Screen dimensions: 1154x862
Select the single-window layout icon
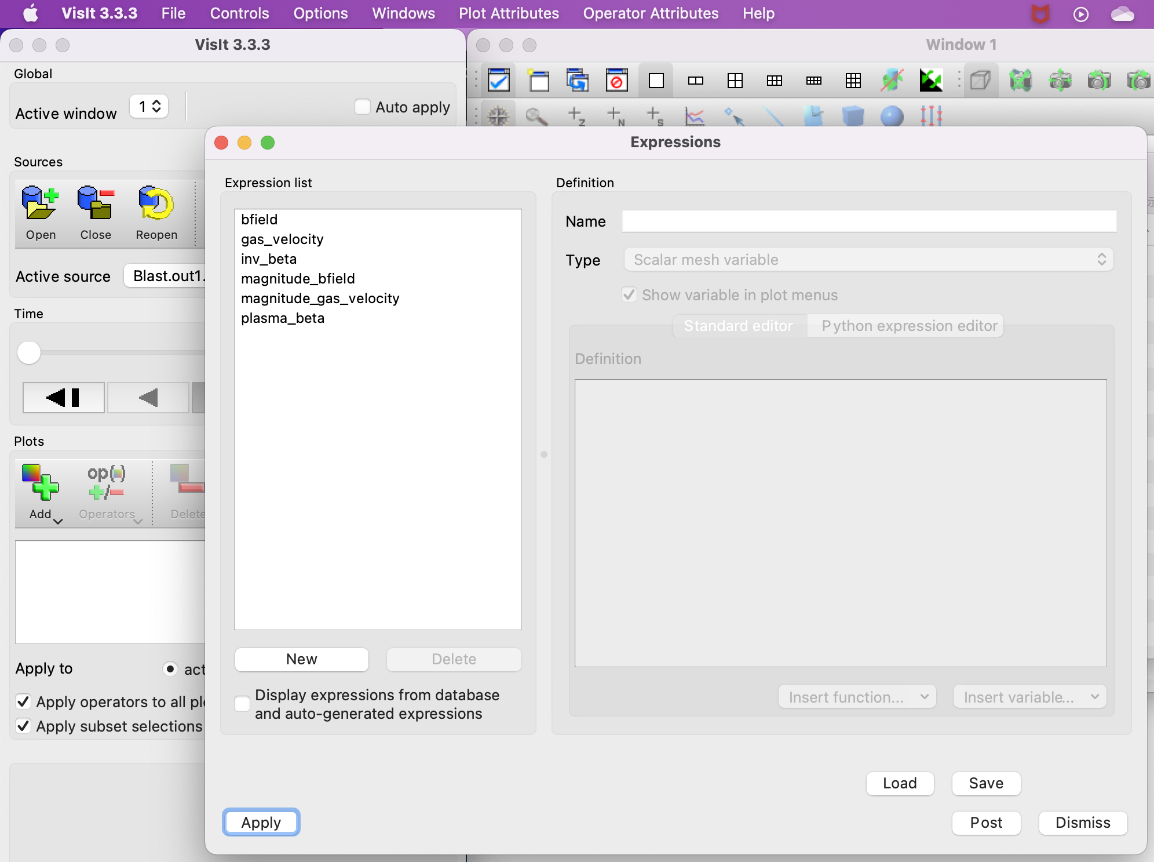(x=656, y=80)
